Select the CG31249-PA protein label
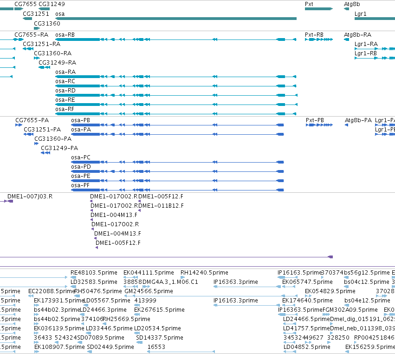 (59, 148)
